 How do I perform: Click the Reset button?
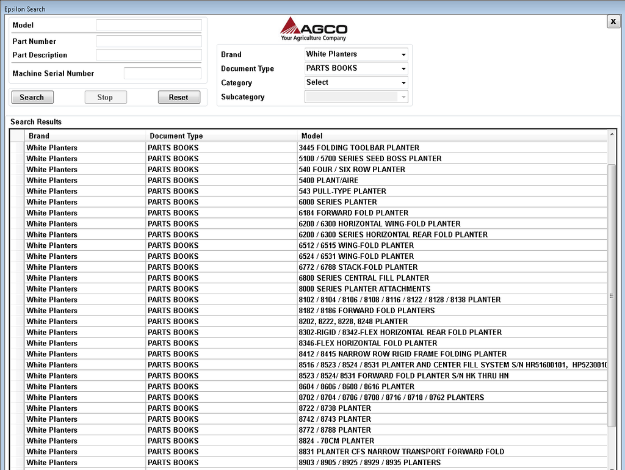click(x=178, y=97)
